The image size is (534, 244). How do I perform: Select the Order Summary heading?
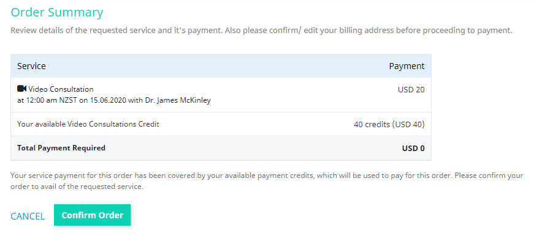(57, 12)
